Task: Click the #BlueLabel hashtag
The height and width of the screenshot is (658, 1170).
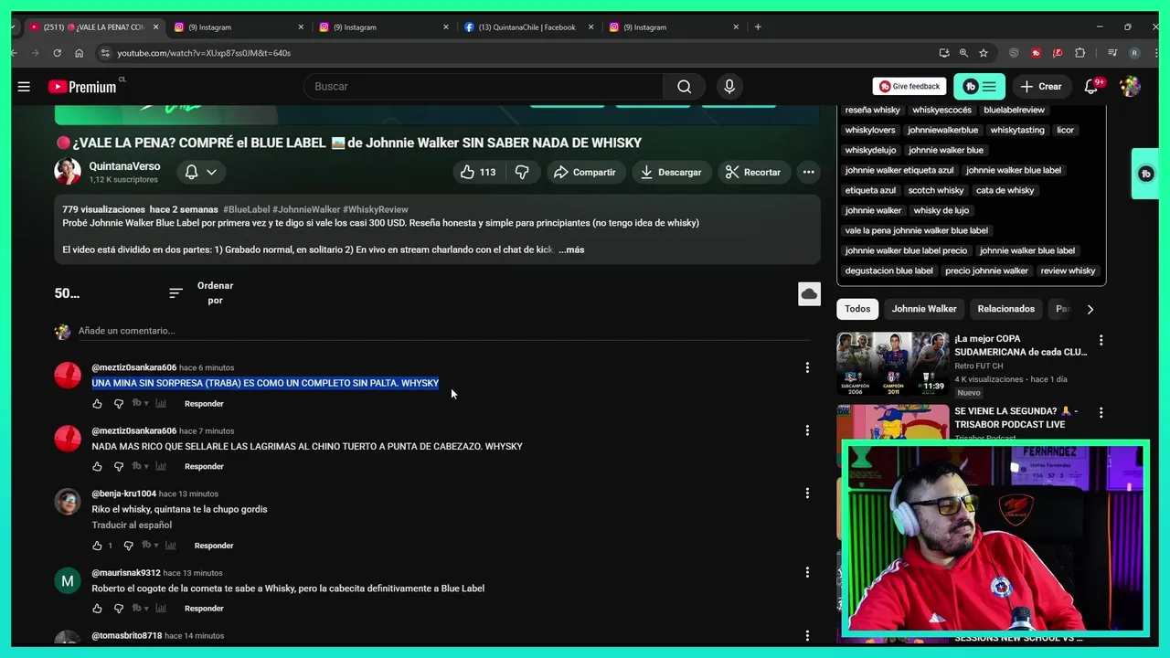Action: [x=246, y=209]
